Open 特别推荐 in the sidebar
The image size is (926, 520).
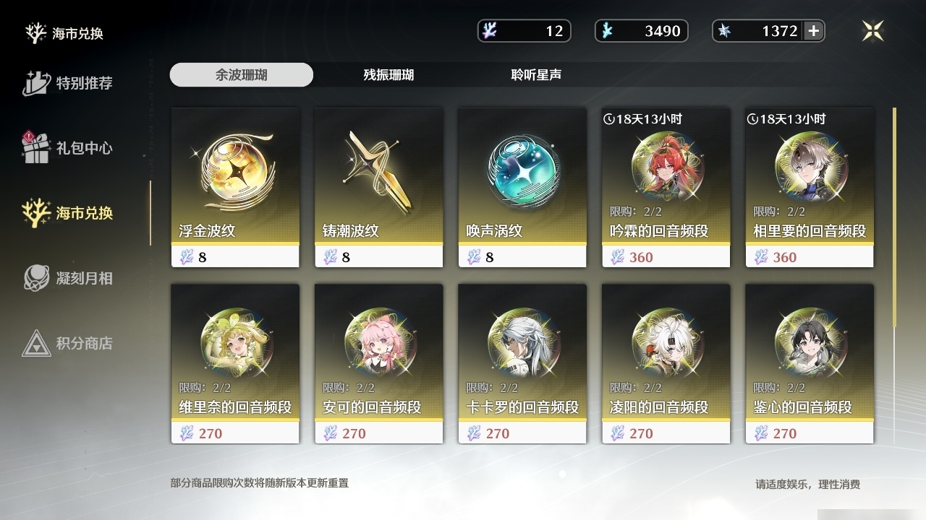[67, 83]
